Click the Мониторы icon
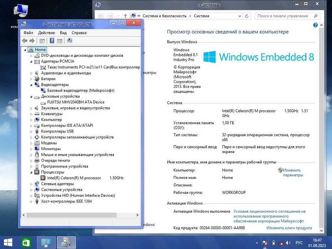The image size is (332, 249). tap(37, 149)
